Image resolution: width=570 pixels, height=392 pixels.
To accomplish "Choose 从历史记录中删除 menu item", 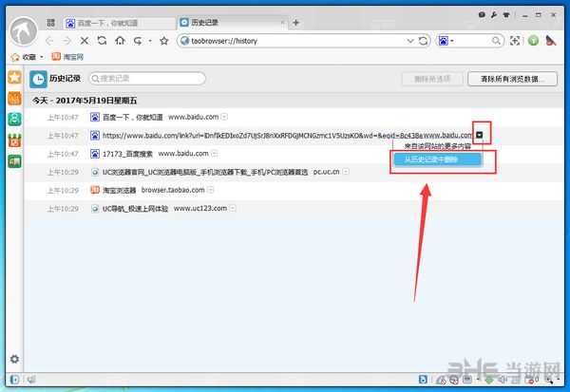I will (438, 159).
